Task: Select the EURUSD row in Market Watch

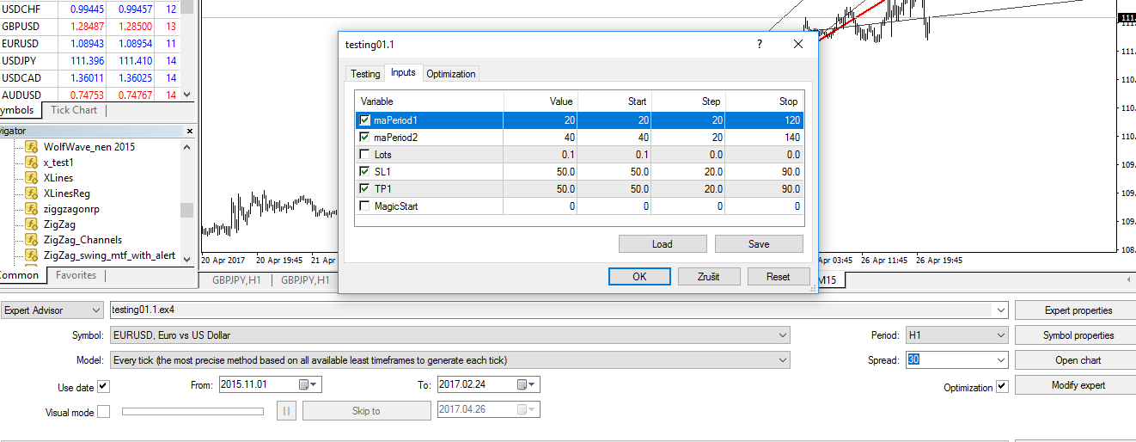Action: tap(89, 44)
